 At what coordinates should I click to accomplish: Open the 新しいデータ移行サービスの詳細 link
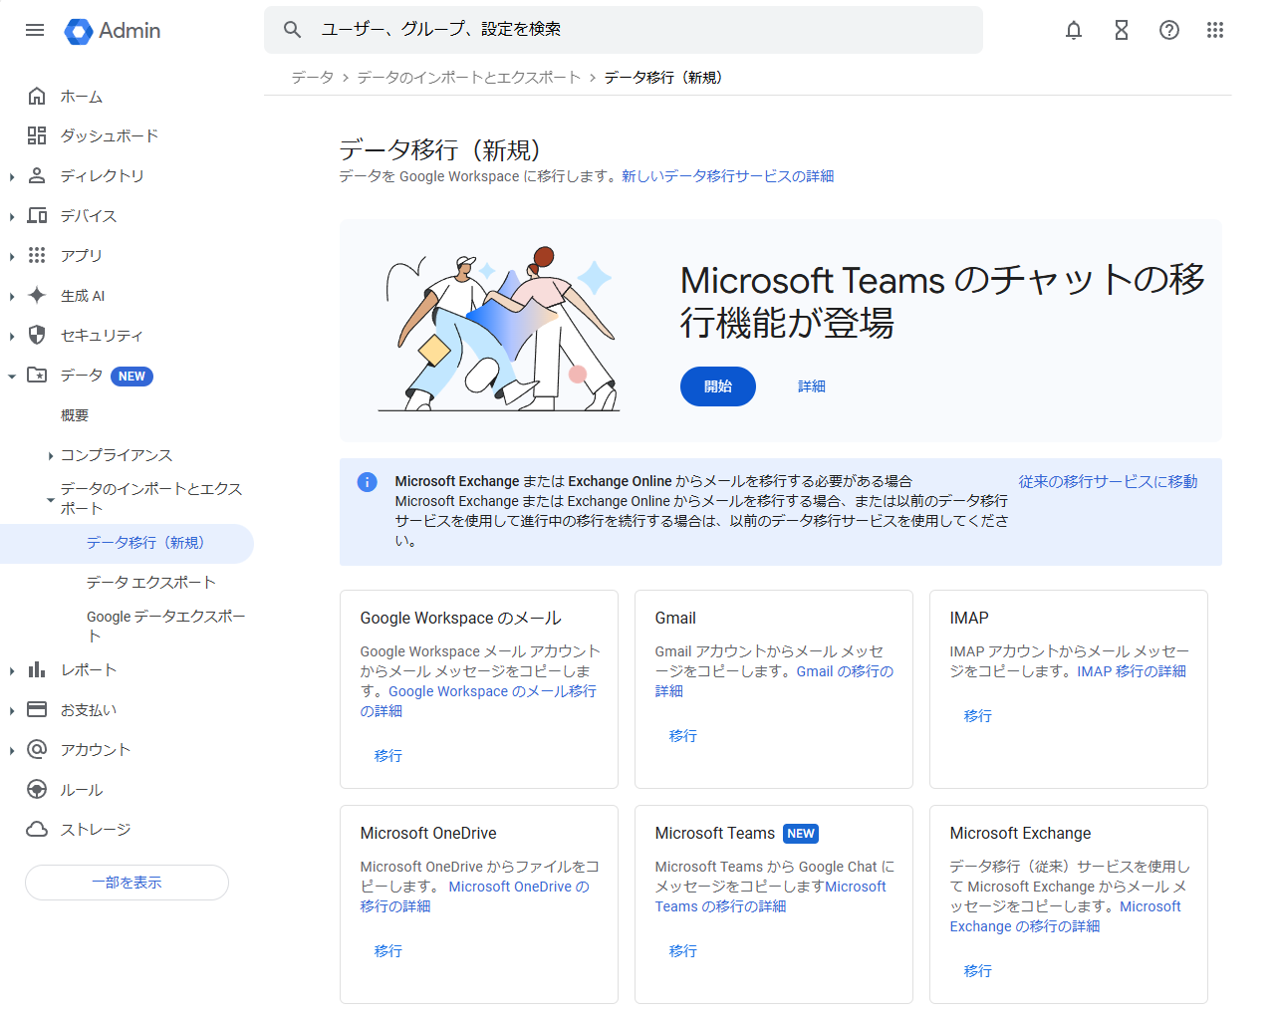coord(728,175)
